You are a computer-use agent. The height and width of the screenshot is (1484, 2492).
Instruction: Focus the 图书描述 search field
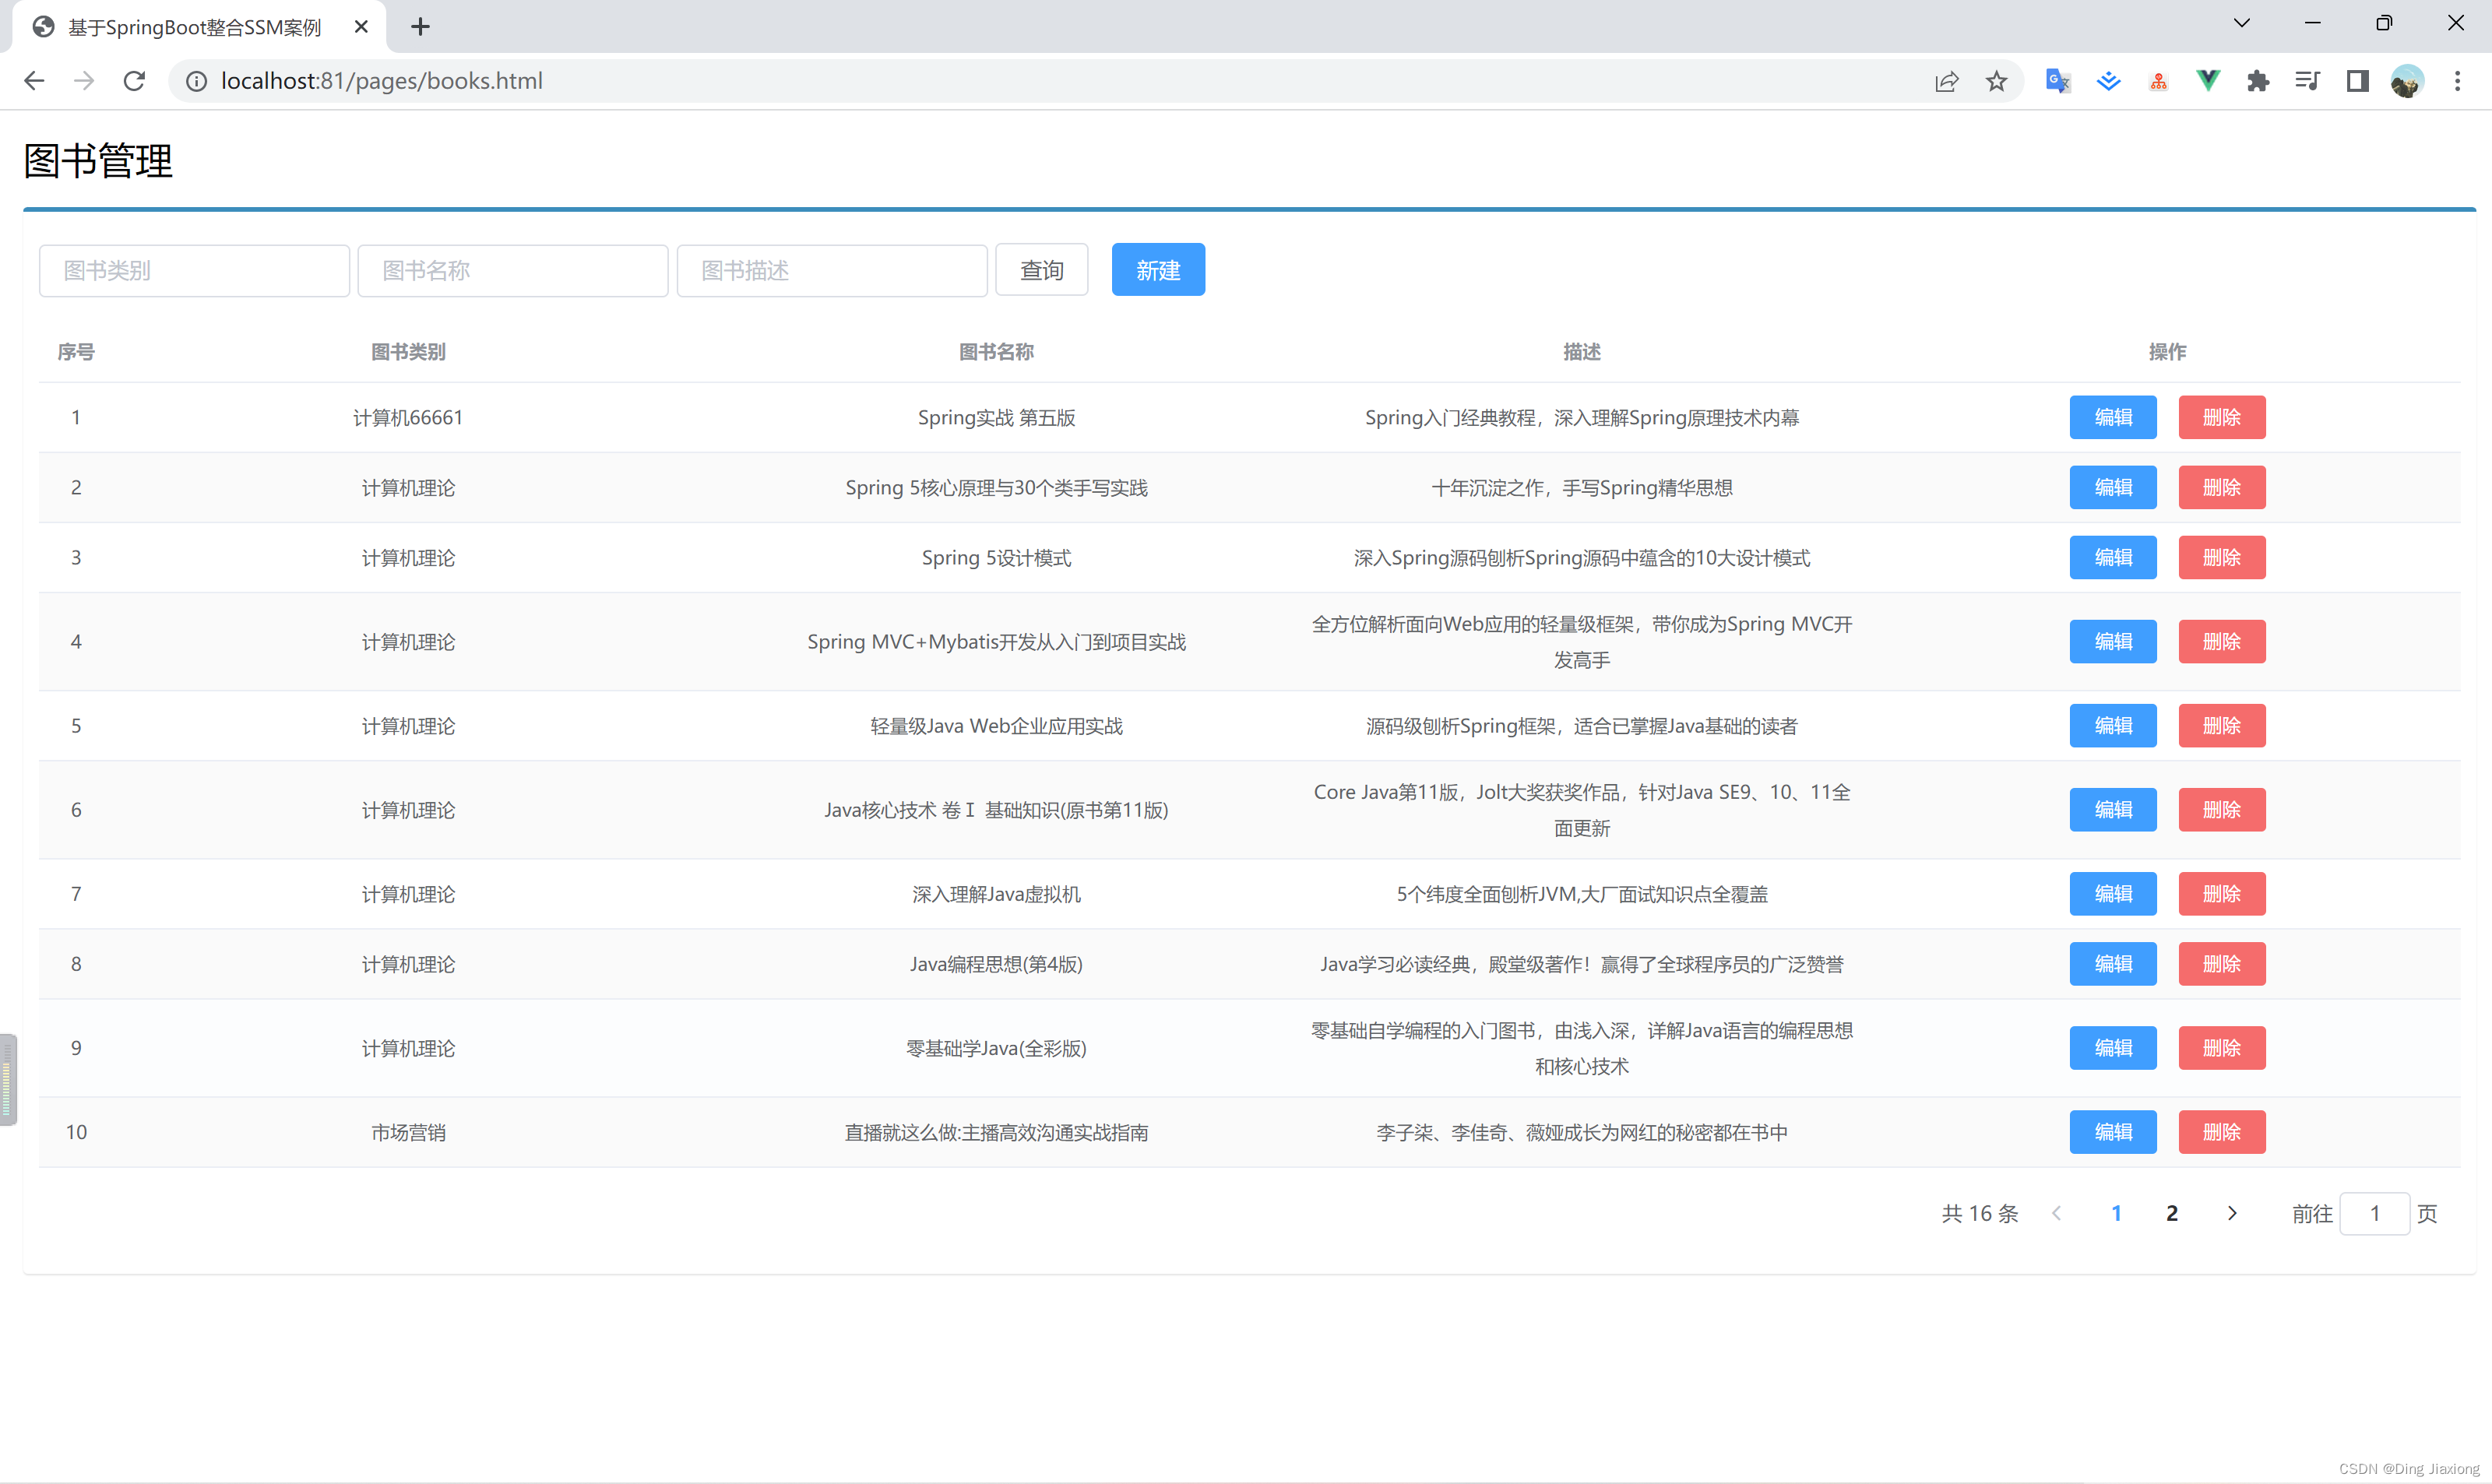coord(832,270)
